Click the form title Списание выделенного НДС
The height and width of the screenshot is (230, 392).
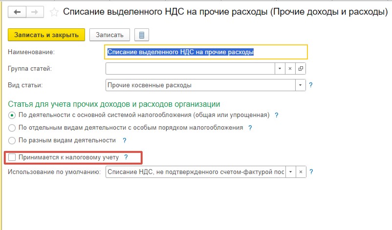click(225, 12)
